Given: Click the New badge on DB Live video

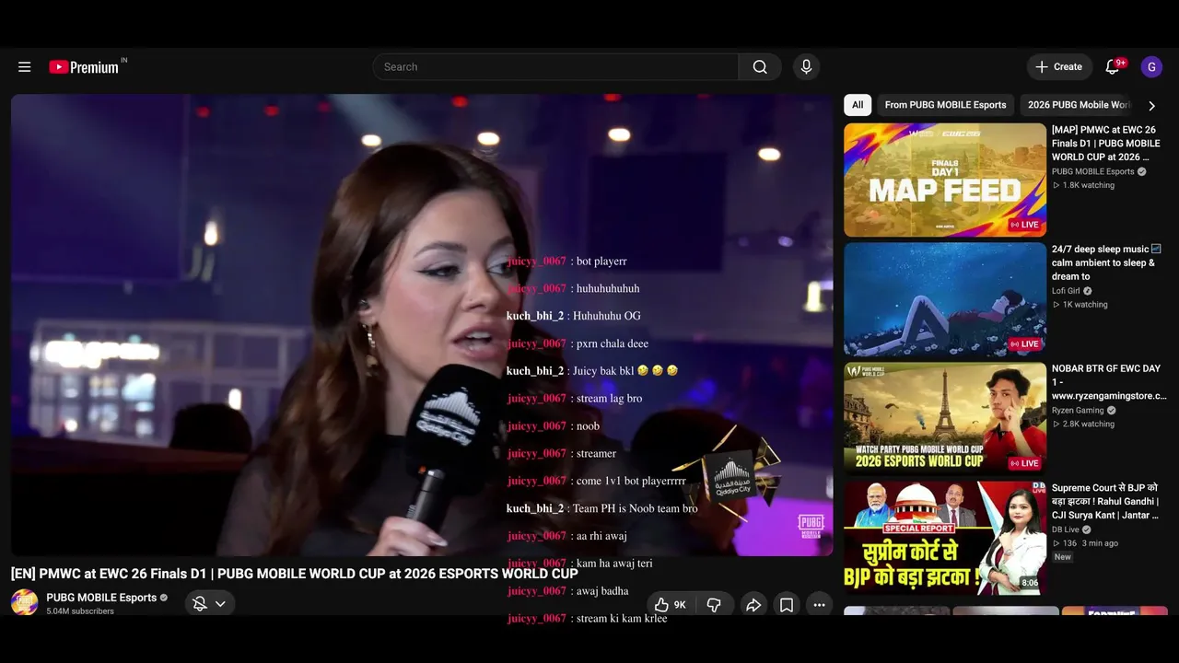Looking at the screenshot, I should 1063,557.
